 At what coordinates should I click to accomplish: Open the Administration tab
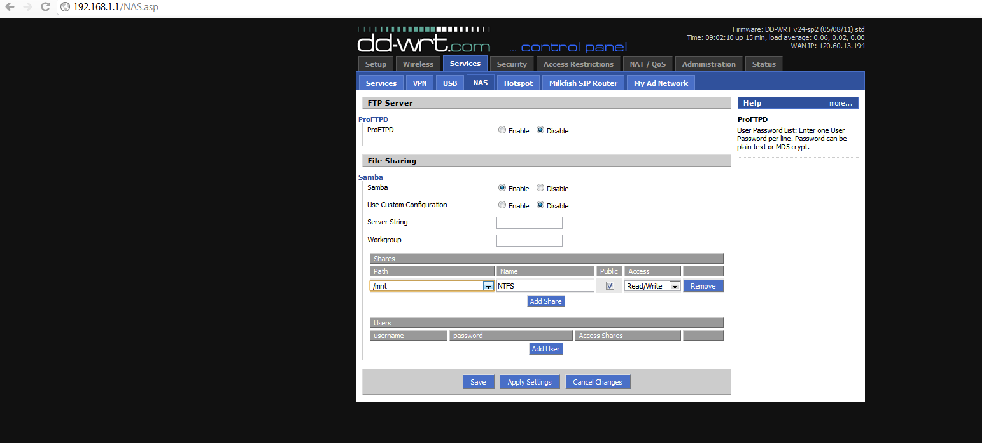709,64
